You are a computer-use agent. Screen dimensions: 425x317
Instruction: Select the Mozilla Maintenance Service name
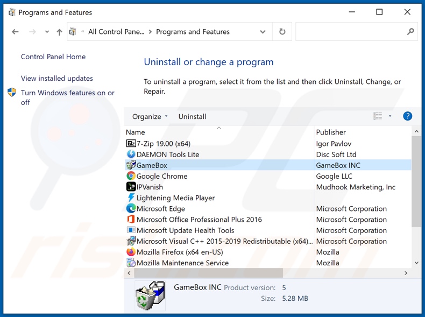click(183, 263)
